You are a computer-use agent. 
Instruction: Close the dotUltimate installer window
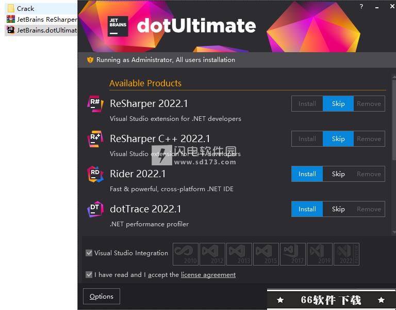pos(392,6)
